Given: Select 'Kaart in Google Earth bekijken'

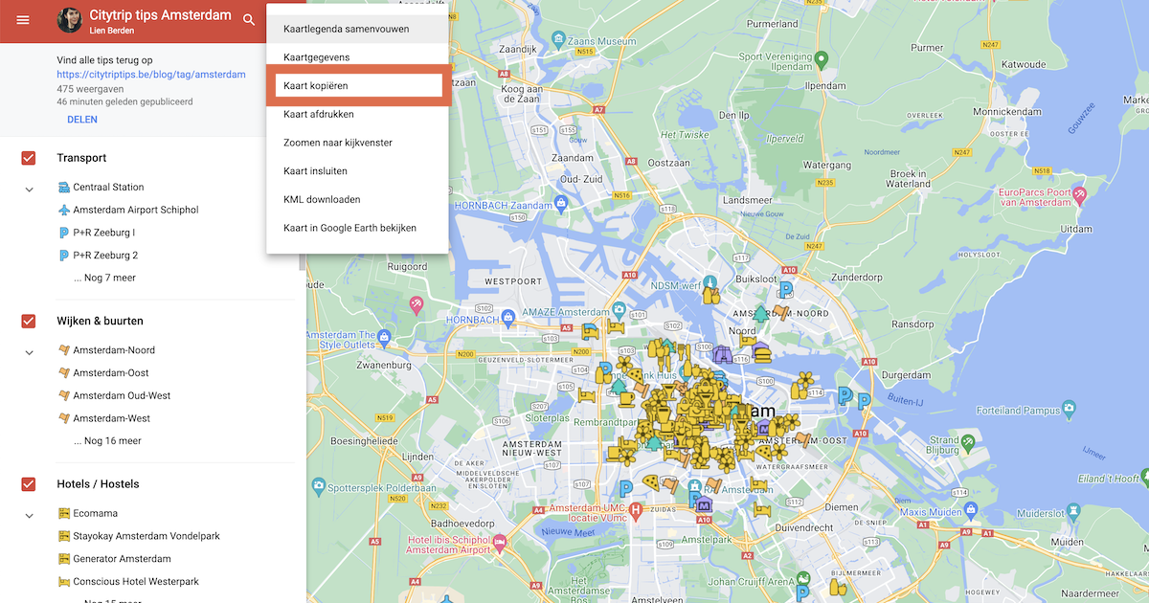Looking at the screenshot, I should pyautogui.click(x=357, y=228).
